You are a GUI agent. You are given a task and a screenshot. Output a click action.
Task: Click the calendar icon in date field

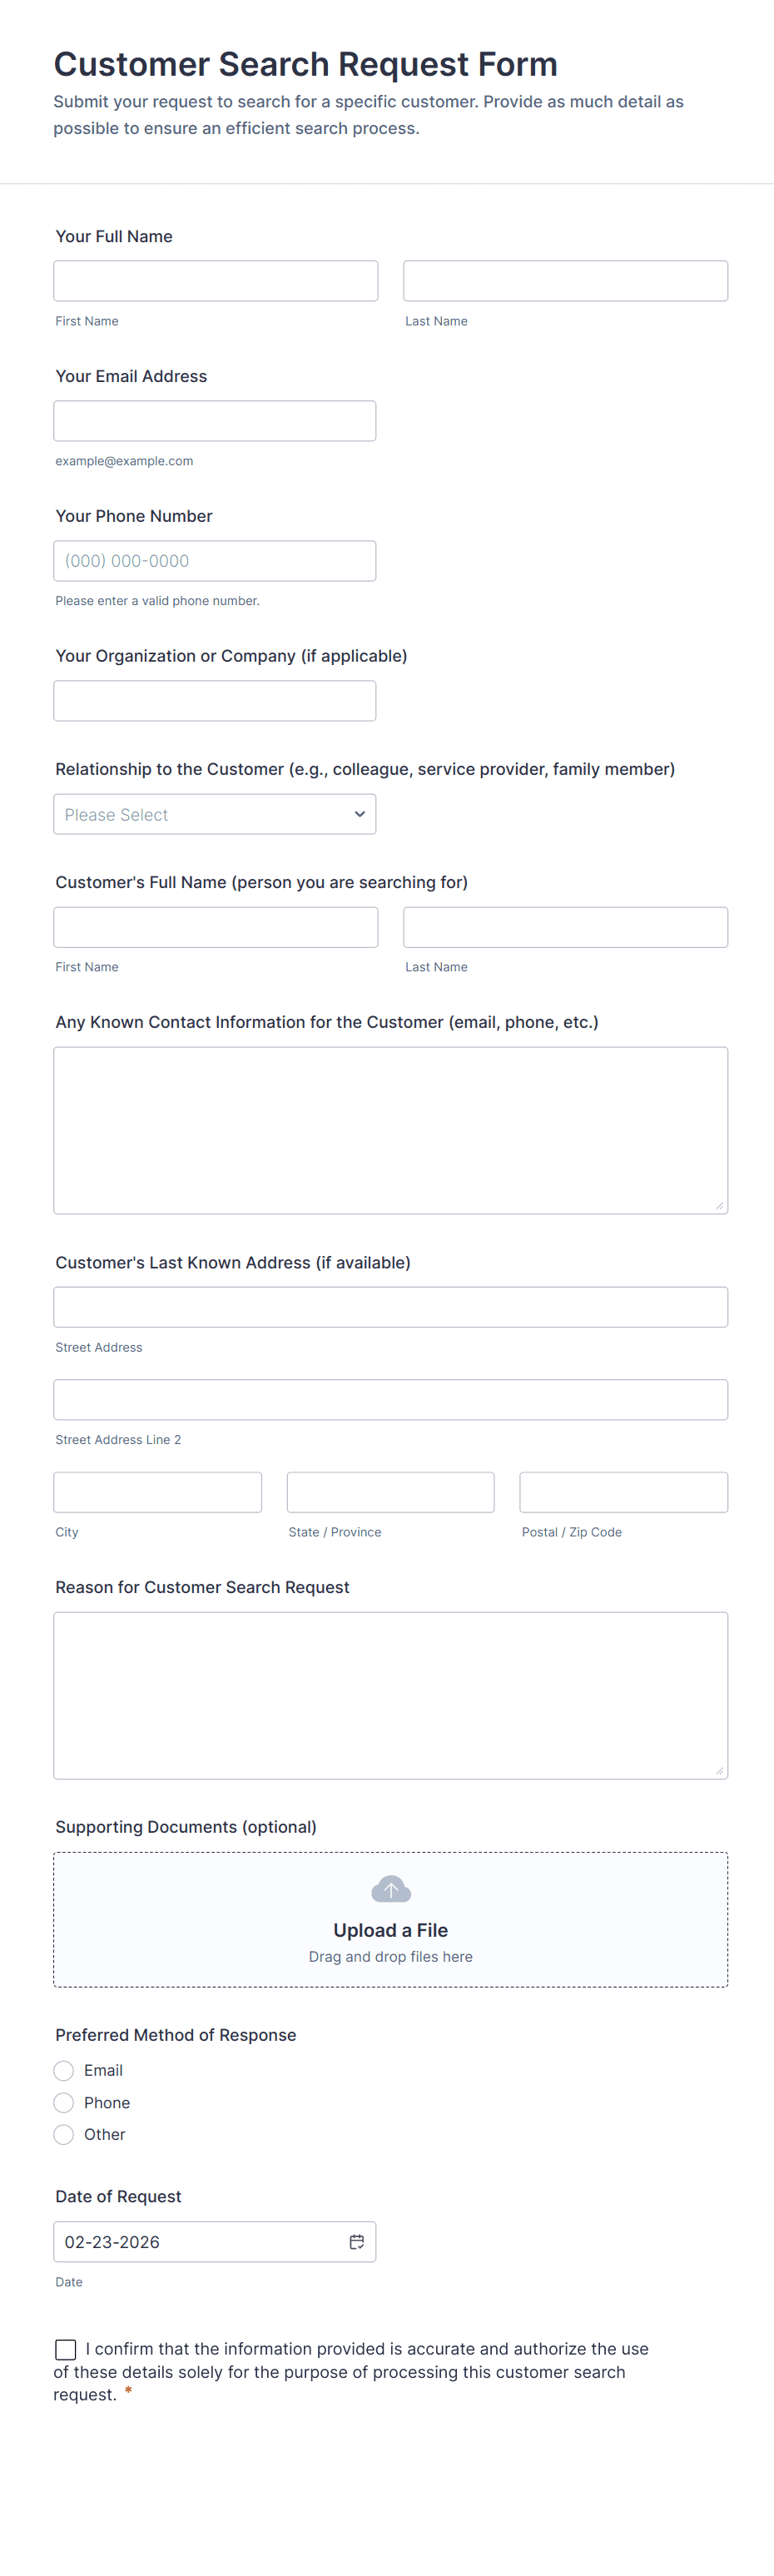tap(356, 2241)
